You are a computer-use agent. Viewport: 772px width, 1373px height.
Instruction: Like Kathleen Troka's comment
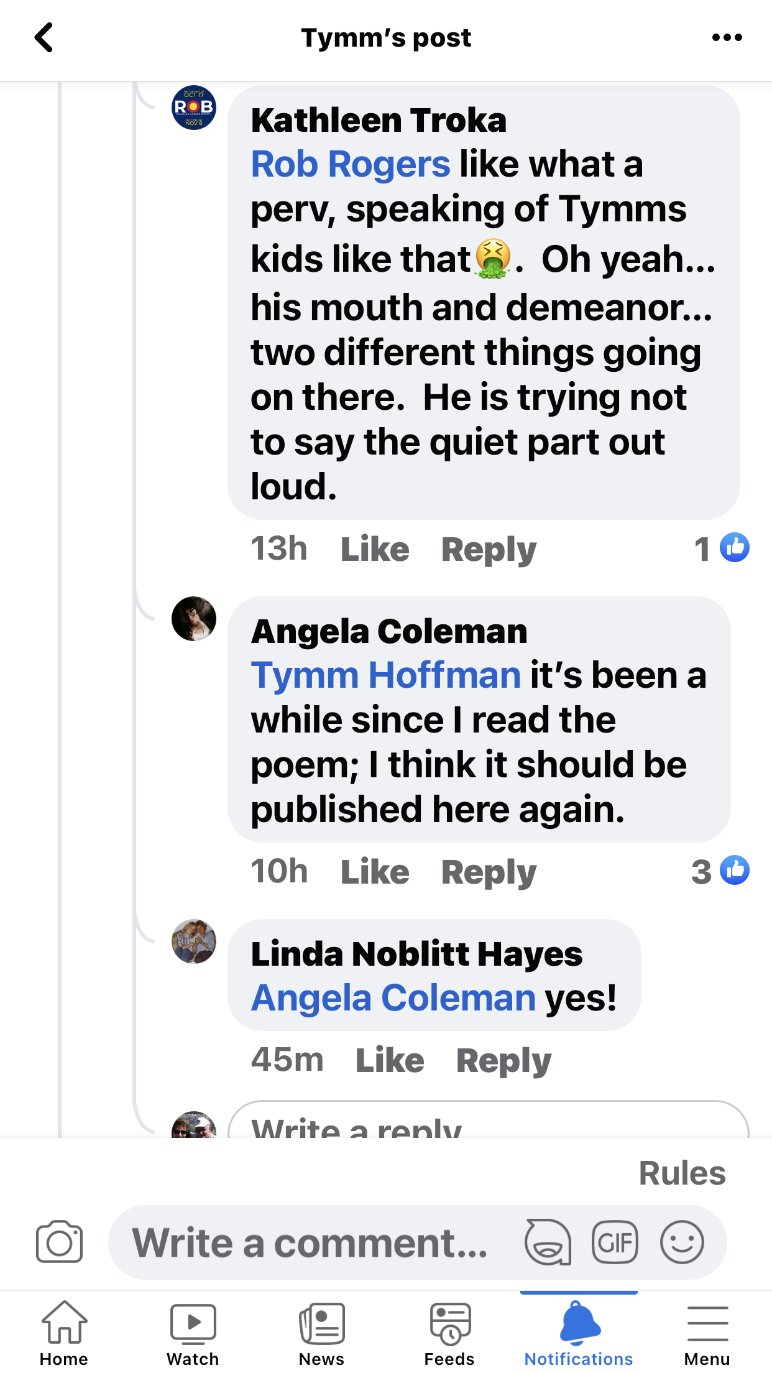pos(375,550)
